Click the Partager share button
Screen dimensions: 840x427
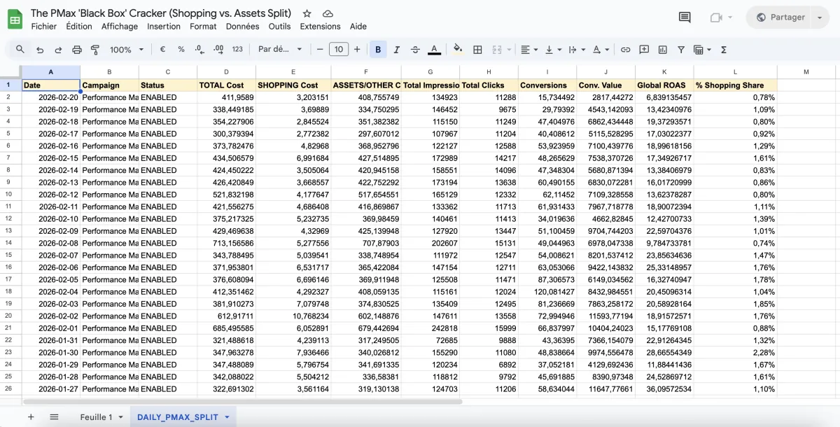(780, 17)
